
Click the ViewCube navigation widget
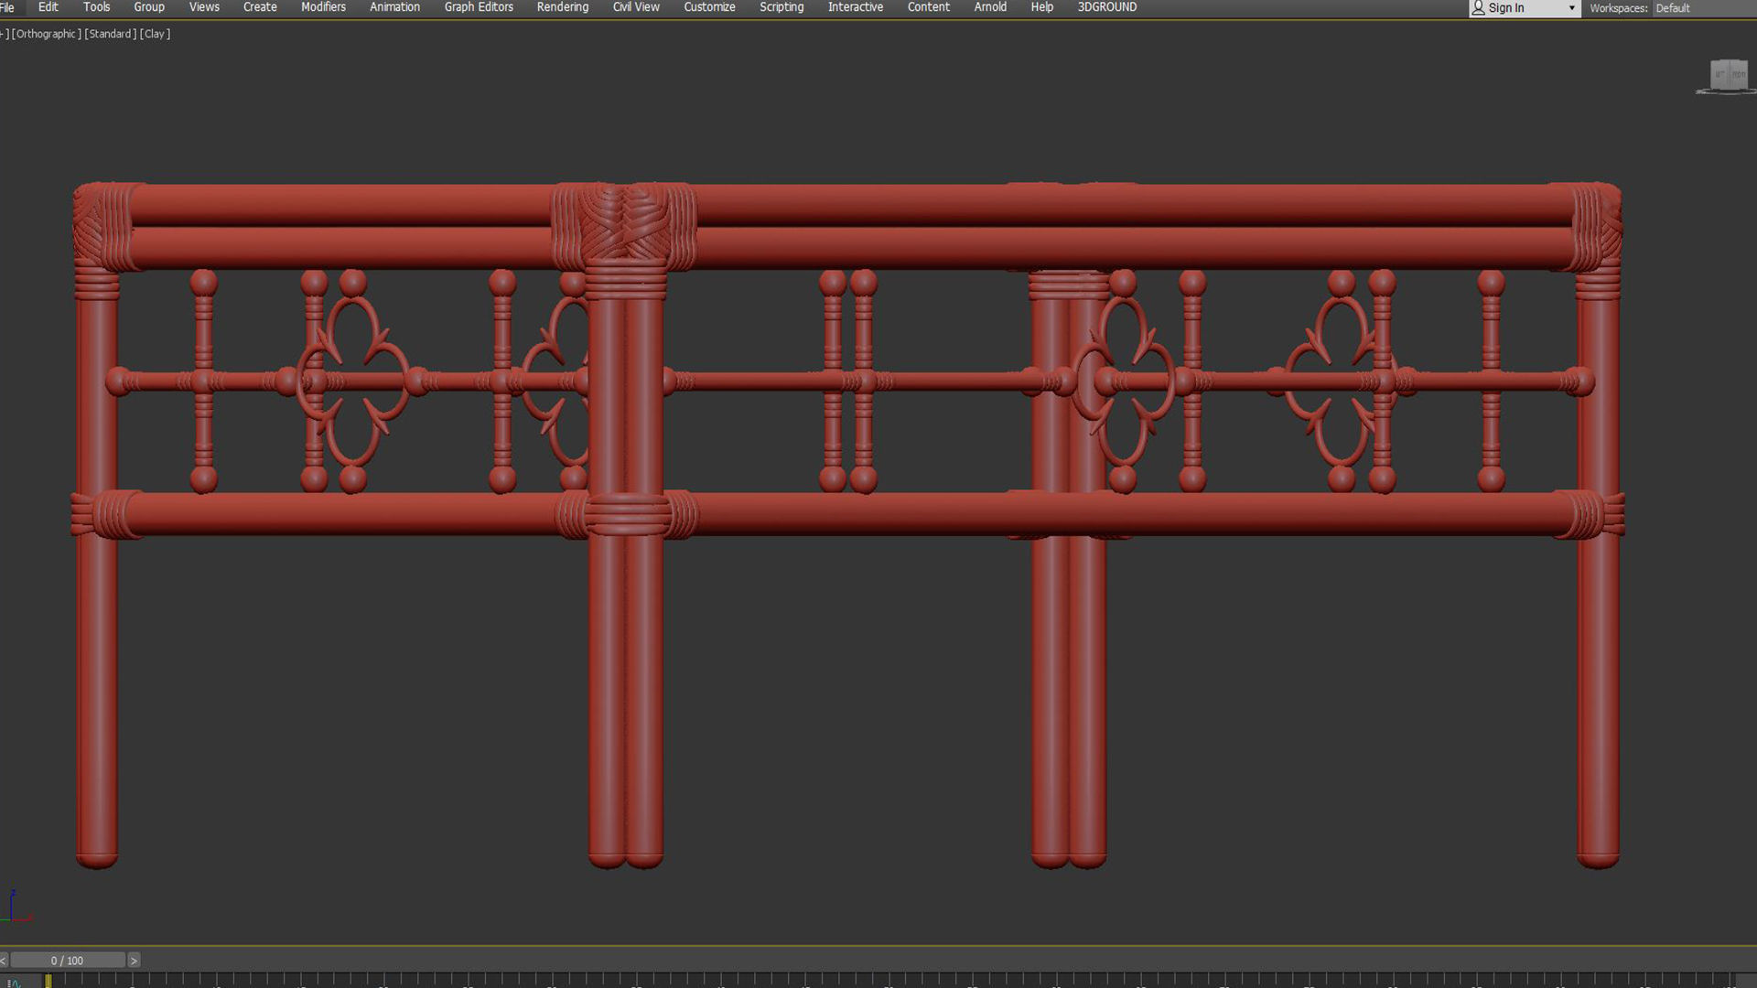1728,75
